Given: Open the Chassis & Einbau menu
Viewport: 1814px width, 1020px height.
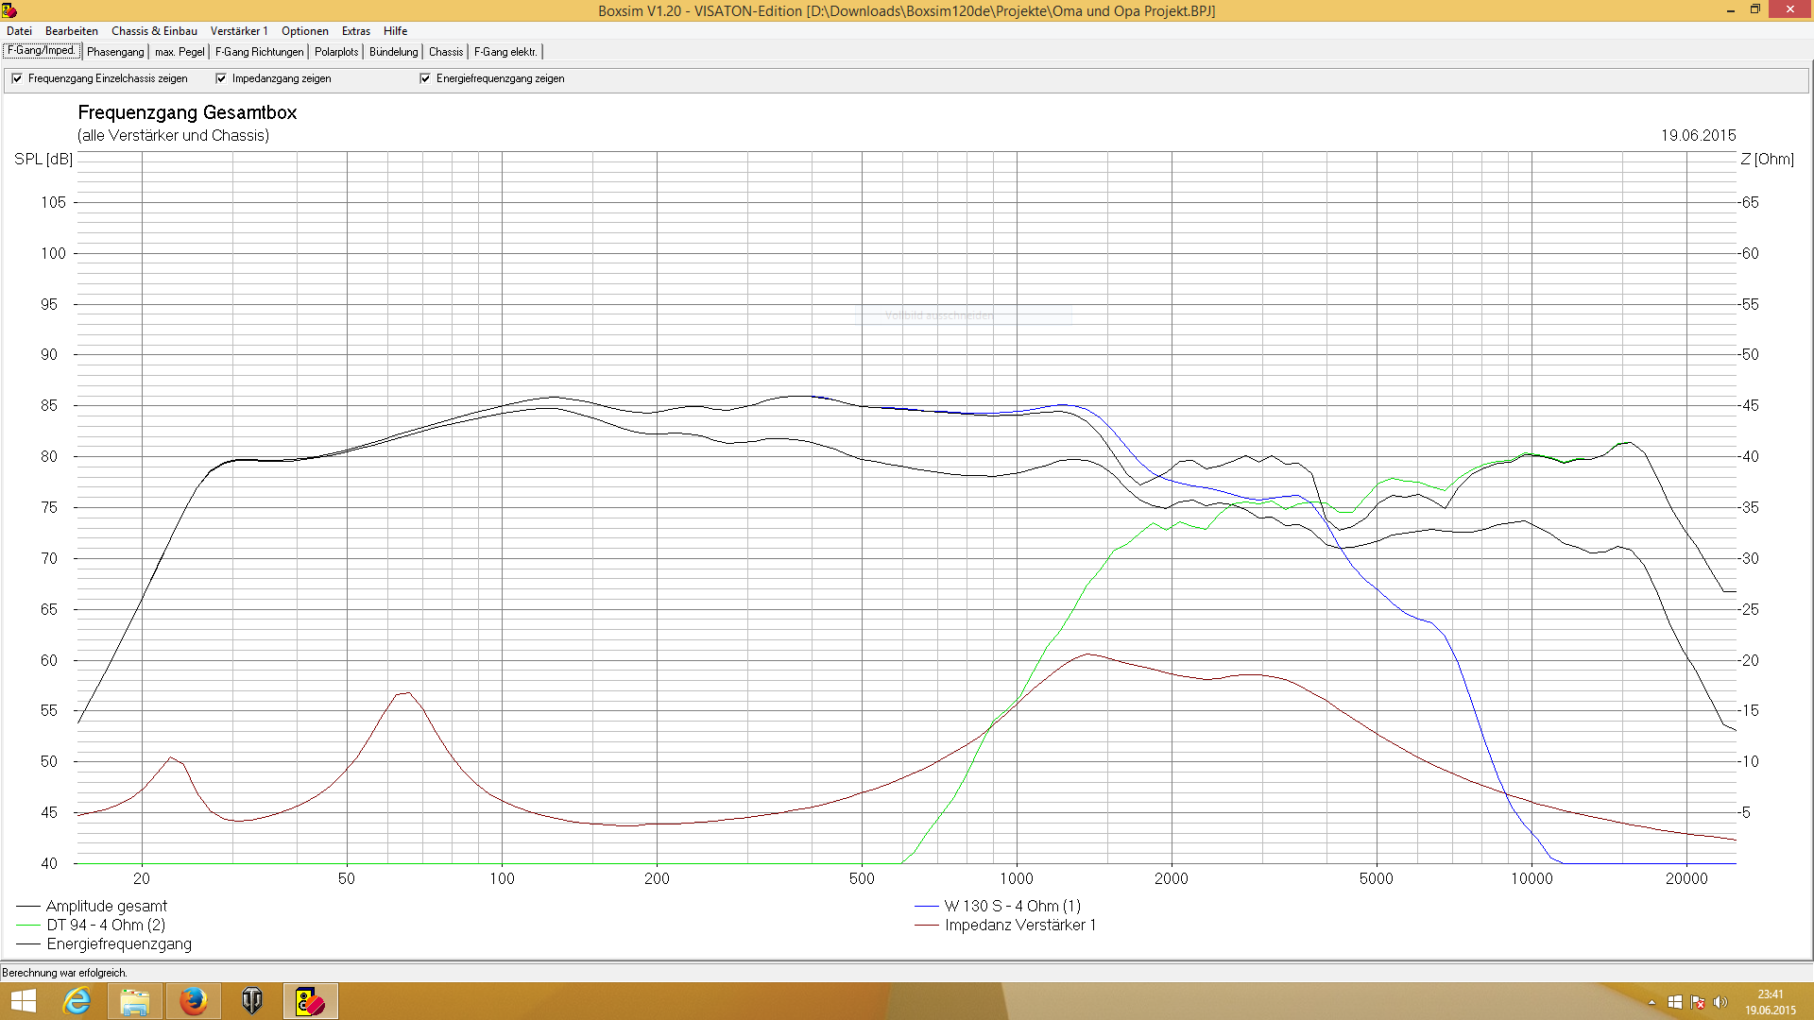Looking at the screenshot, I should pyautogui.click(x=154, y=31).
